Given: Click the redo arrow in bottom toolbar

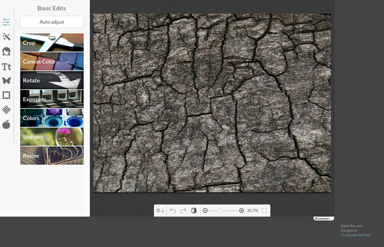Looking at the screenshot, I should tap(183, 211).
